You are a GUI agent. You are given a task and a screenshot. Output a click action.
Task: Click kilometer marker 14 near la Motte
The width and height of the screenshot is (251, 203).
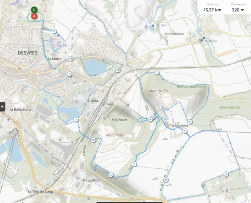coord(70,59)
